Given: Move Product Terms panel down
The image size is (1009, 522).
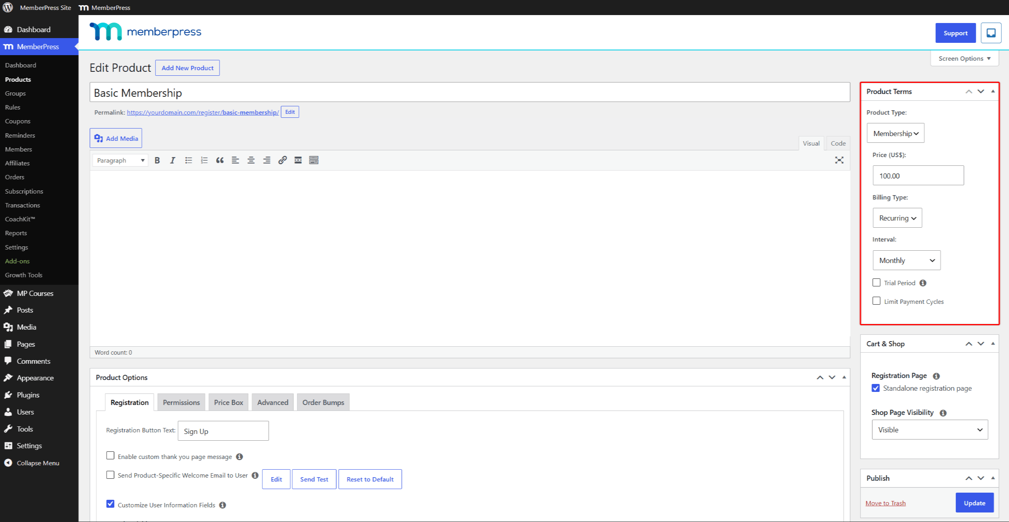Looking at the screenshot, I should (981, 92).
